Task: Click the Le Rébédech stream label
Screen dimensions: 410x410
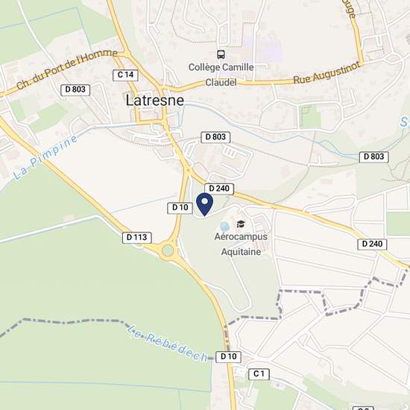Action: 167,344
